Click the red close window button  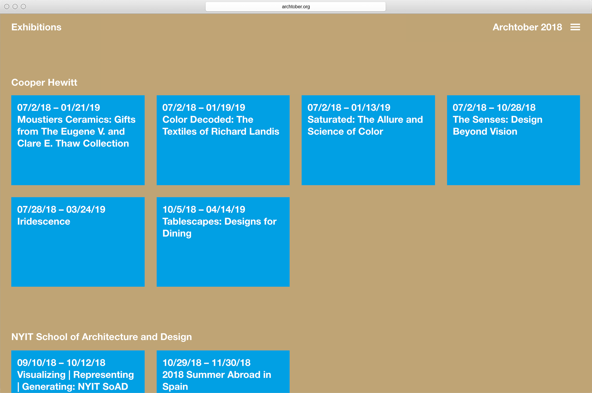(7, 6)
